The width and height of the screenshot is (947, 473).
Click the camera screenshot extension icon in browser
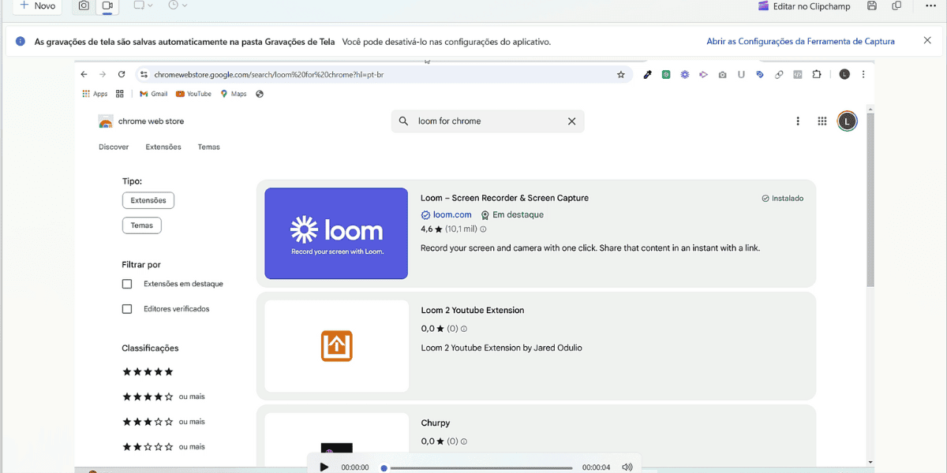[x=722, y=74]
